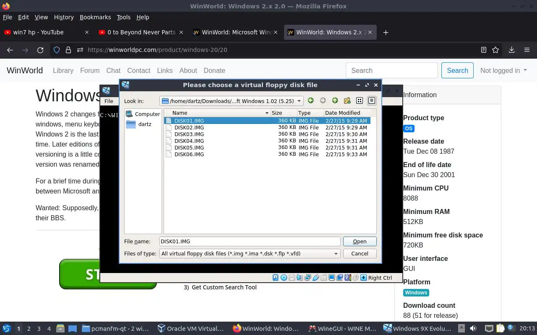The height and width of the screenshot is (335, 537).
Task: Select DISK03.IMG in the file list
Action: pyautogui.click(x=267, y=134)
